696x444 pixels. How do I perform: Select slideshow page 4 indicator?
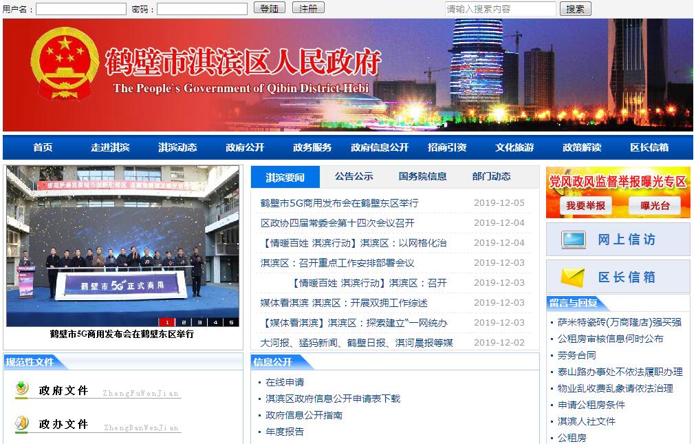[x=215, y=322]
